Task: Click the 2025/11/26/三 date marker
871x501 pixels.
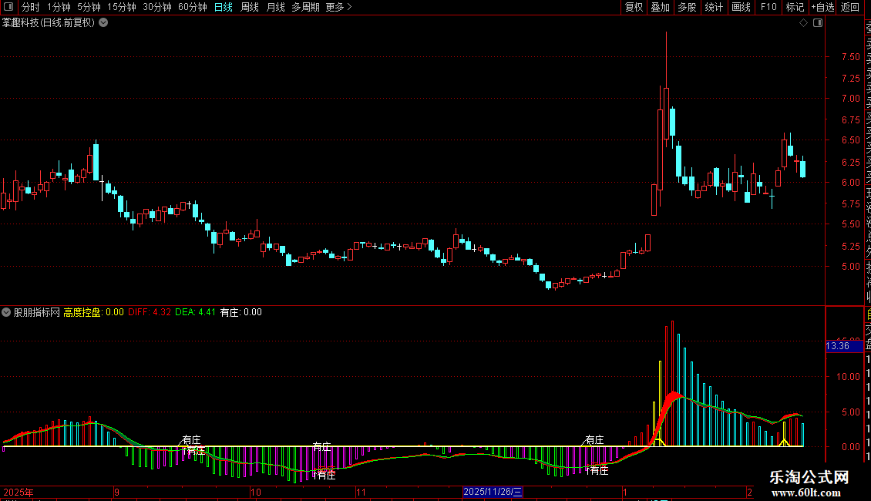Action: point(493,492)
